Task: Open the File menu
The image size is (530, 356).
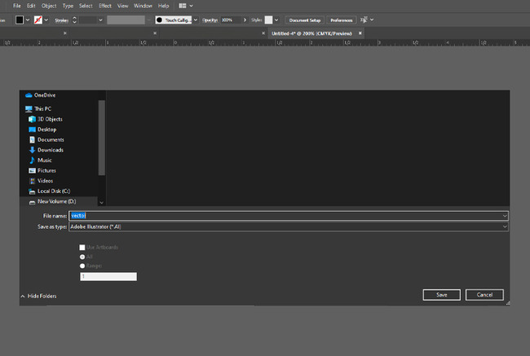Action: pyautogui.click(x=17, y=6)
